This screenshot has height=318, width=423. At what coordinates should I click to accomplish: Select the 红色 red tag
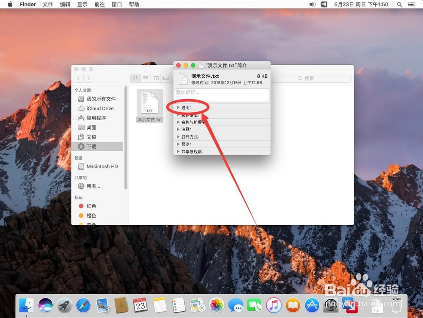click(97, 206)
